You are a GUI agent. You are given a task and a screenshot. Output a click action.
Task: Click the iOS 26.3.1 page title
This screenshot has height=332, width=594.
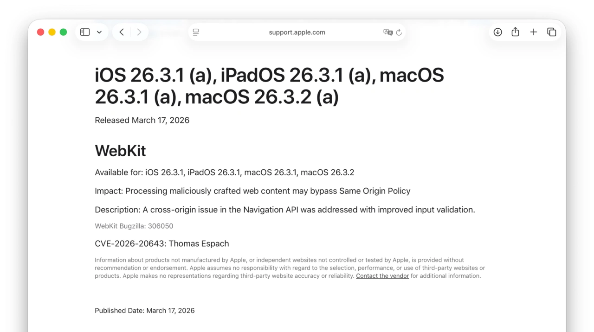coord(269,86)
